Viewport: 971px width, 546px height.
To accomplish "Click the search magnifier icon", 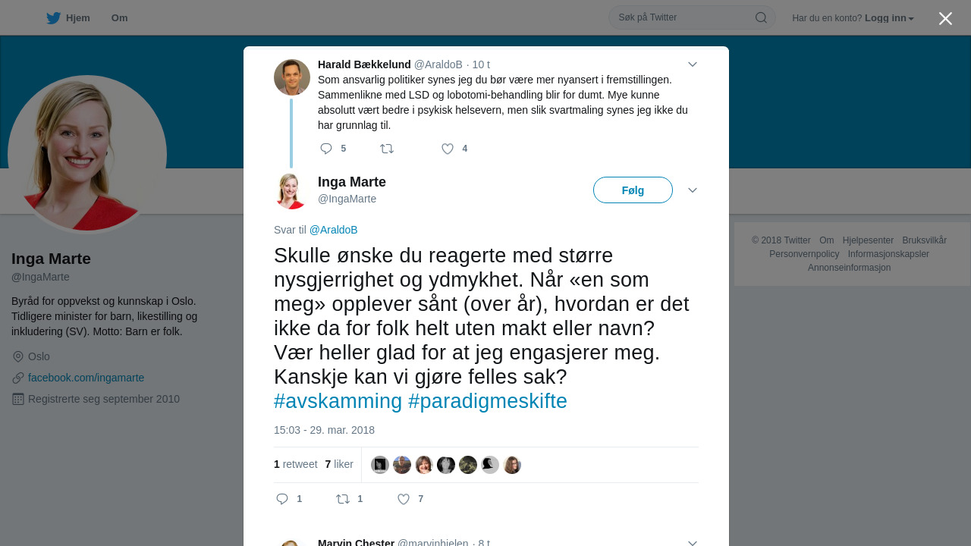I will tap(761, 17).
